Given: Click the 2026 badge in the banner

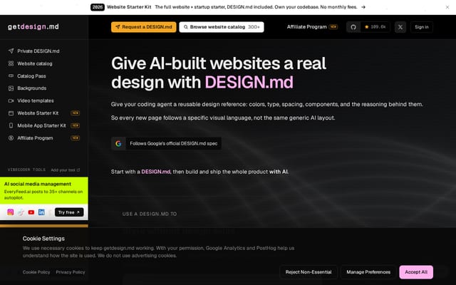Looking at the screenshot, I should [98, 7].
